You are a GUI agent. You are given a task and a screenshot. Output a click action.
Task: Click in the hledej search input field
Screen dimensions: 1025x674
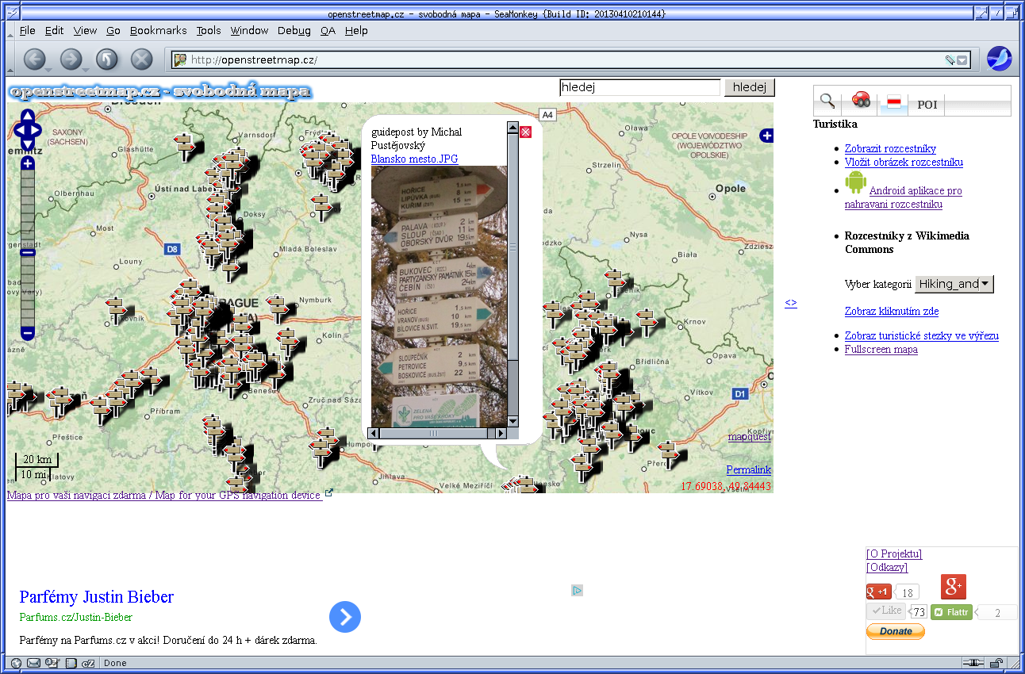pyautogui.click(x=639, y=87)
